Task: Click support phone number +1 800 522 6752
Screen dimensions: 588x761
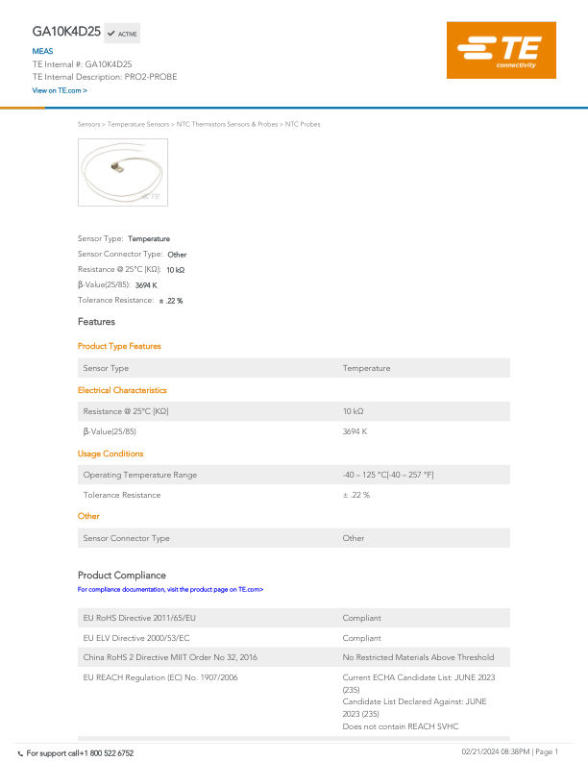Action: point(105,753)
